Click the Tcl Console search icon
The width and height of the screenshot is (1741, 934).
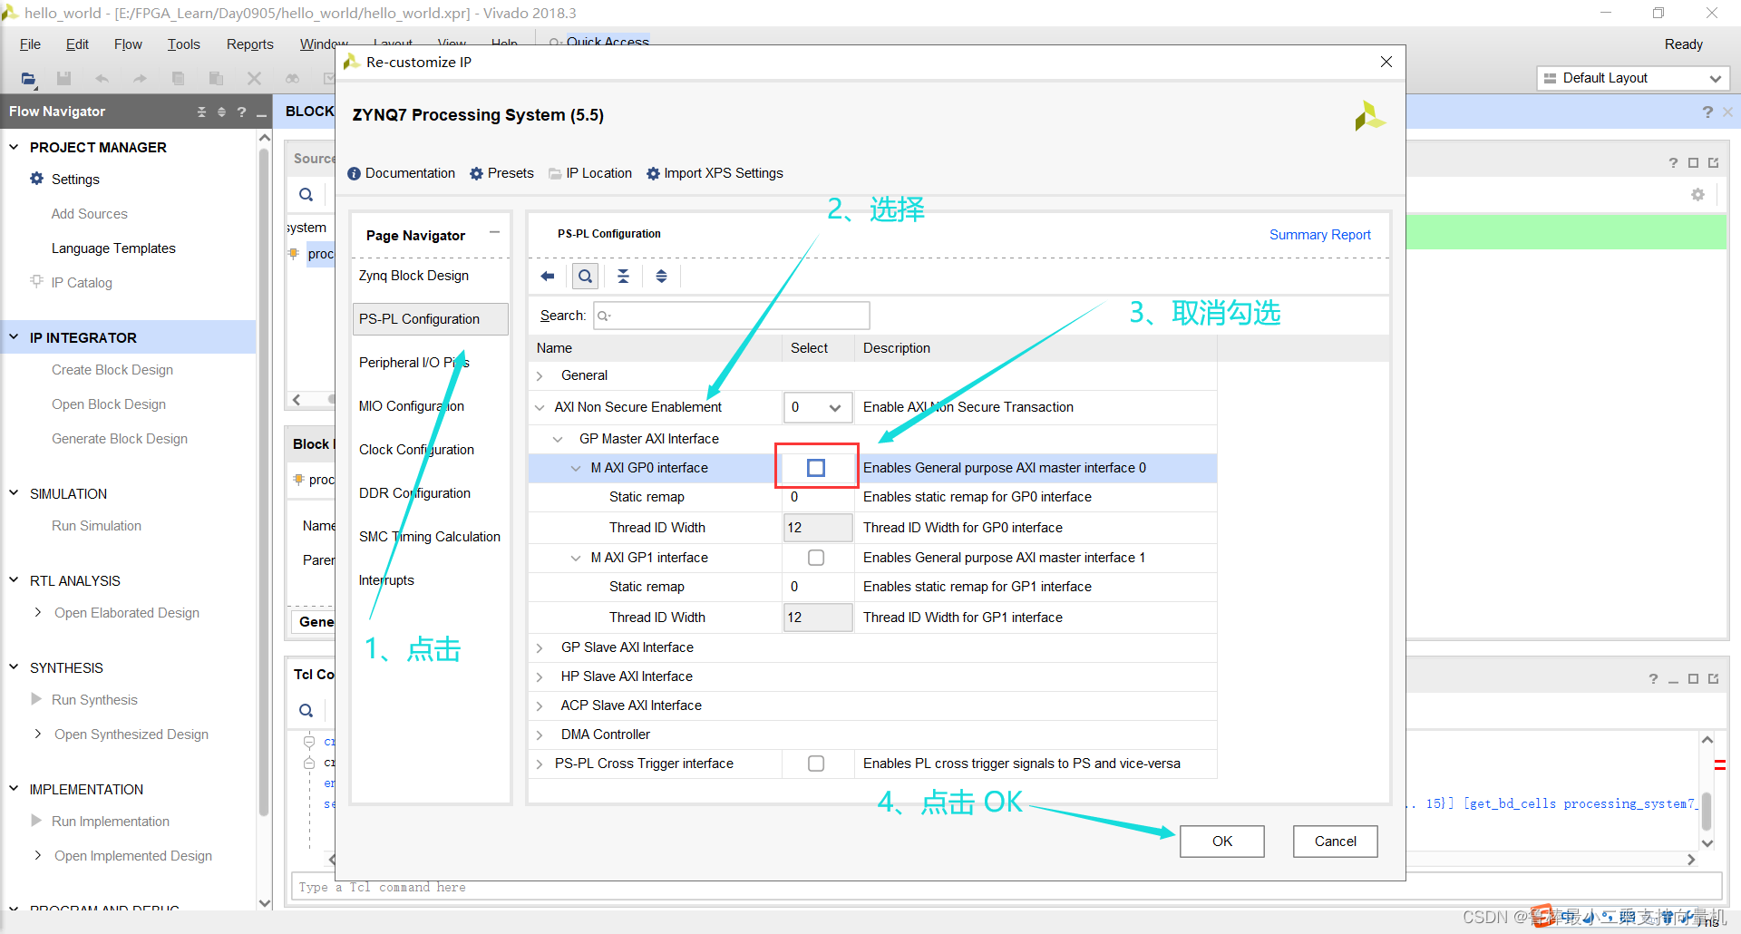tap(306, 710)
